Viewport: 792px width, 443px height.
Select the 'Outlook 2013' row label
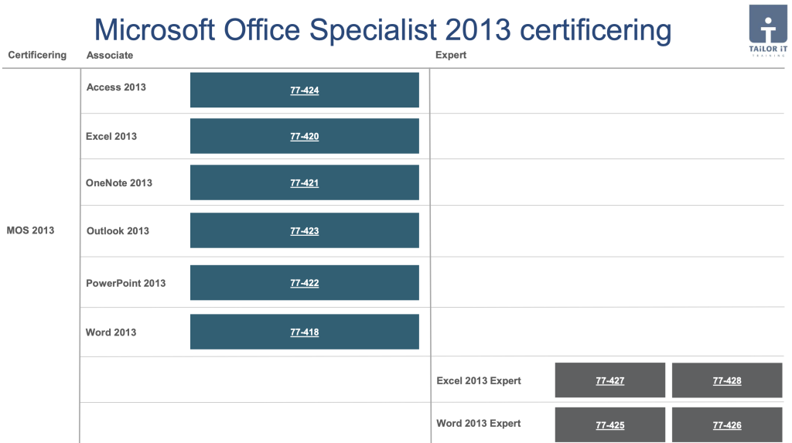(x=118, y=231)
